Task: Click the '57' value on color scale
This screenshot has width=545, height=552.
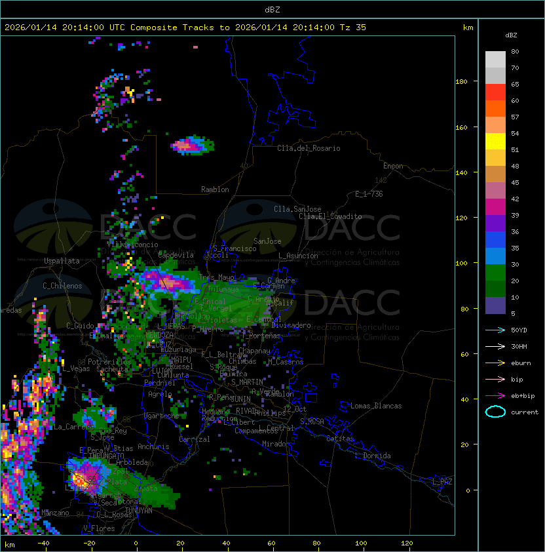Action: 515,117
